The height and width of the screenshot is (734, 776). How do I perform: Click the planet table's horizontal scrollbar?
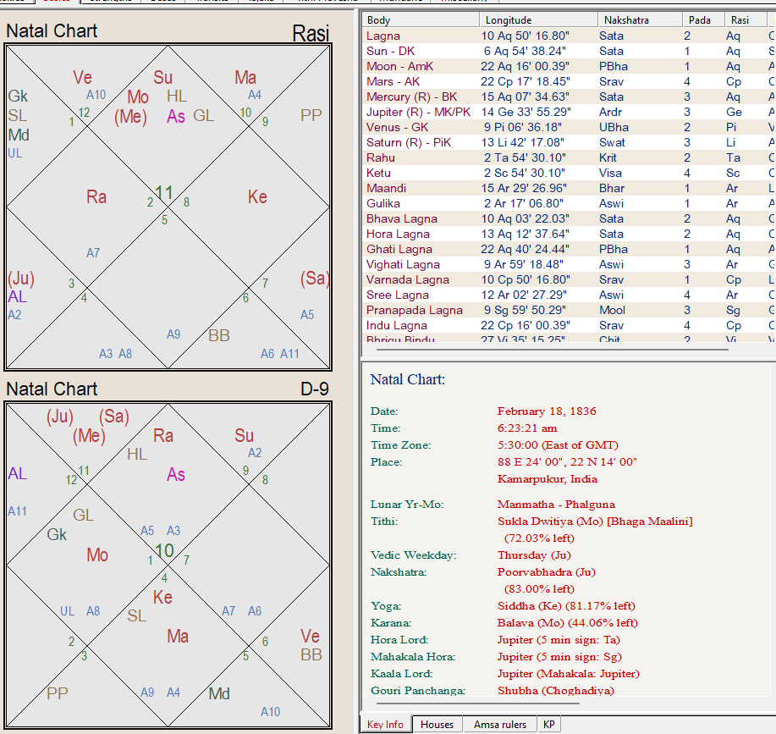tap(552, 350)
